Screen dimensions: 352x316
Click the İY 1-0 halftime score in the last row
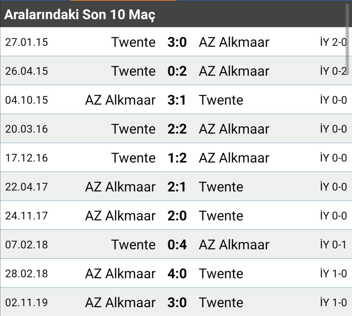pos(333,302)
